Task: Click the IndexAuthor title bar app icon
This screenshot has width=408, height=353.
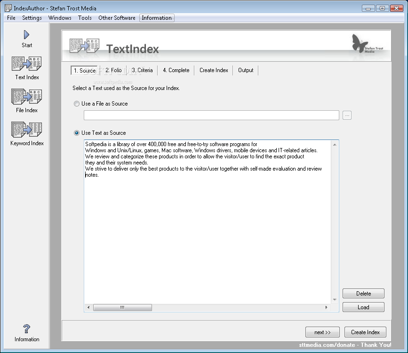Action: 8,8
